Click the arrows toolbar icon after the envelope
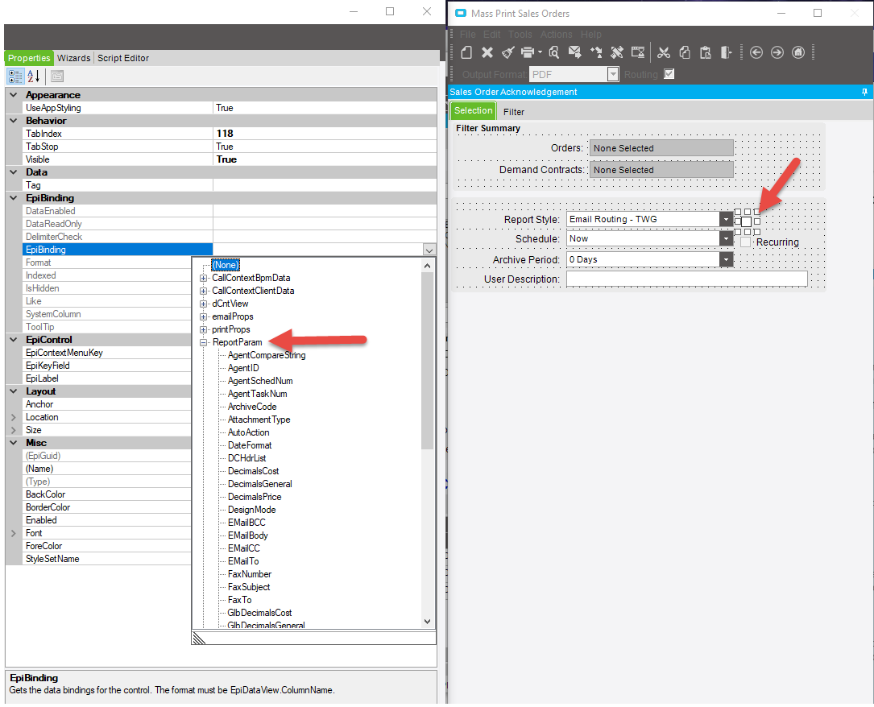The image size is (874, 707). pos(596,52)
